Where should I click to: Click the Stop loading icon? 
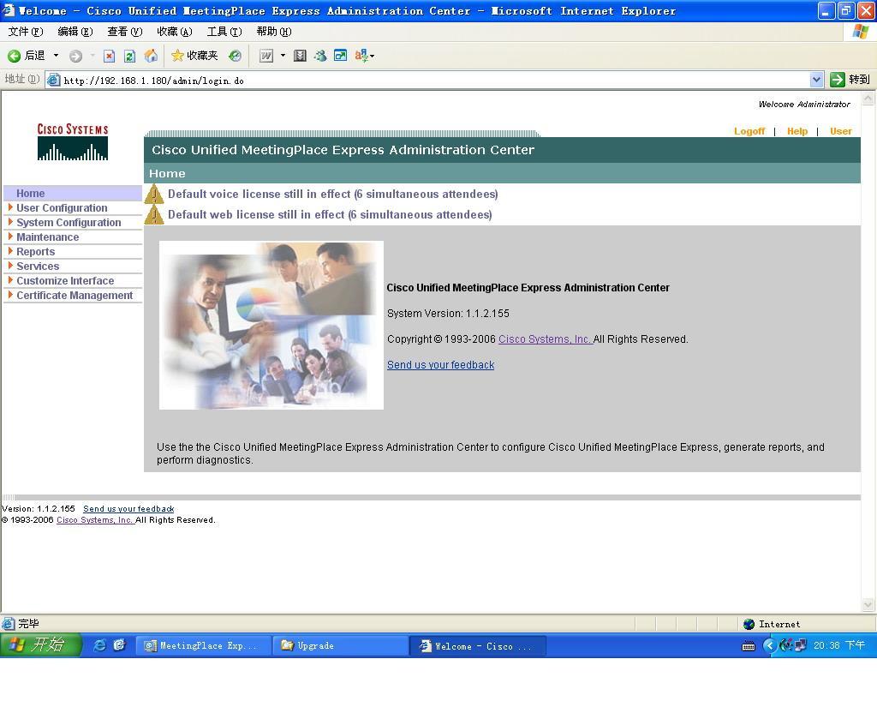[109, 56]
